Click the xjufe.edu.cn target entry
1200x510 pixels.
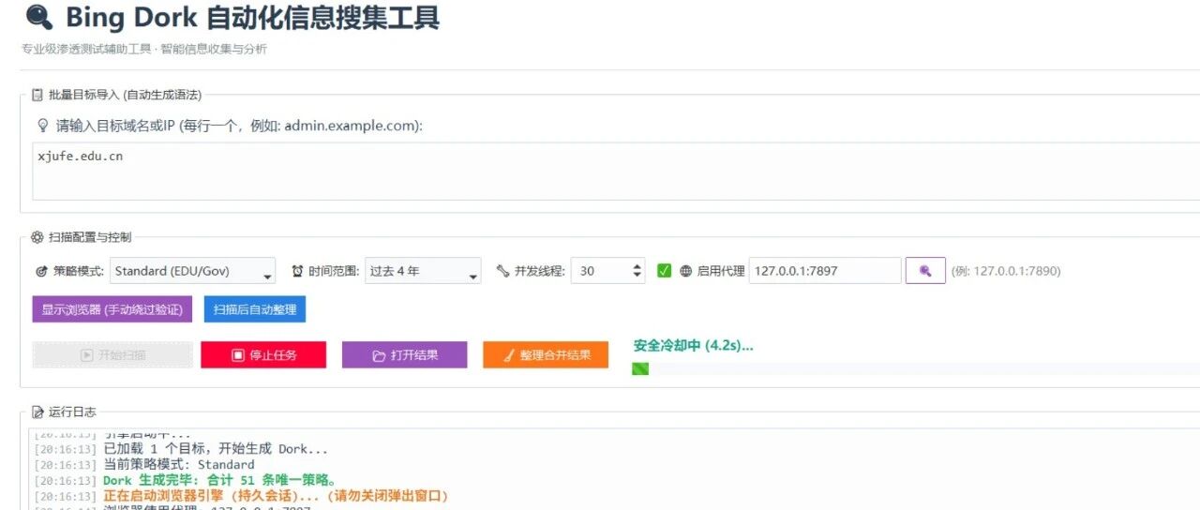pyautogui.click(x=81, y=157)
